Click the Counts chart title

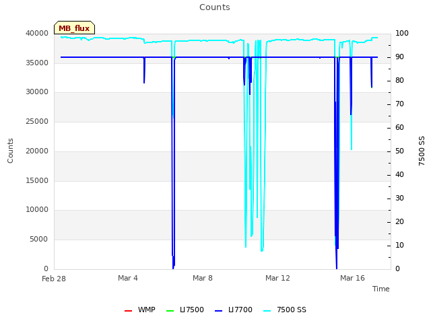pyautogui.click(x=215, y=7)
